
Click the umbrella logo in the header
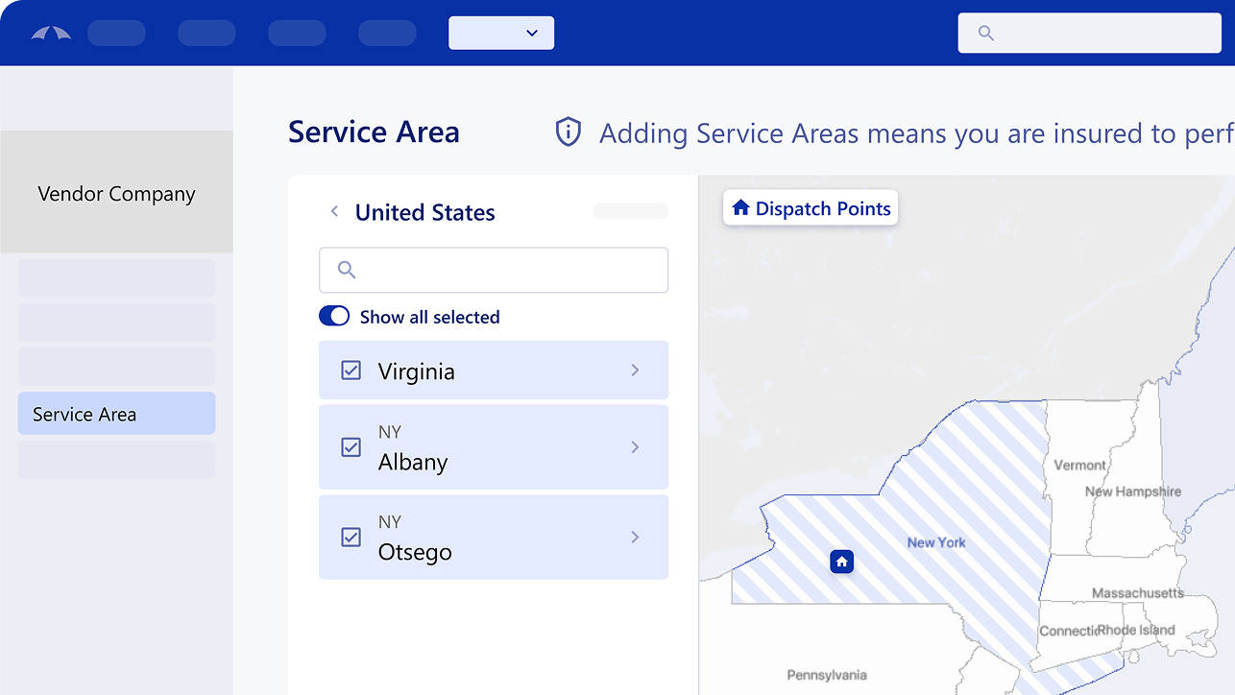51,33
